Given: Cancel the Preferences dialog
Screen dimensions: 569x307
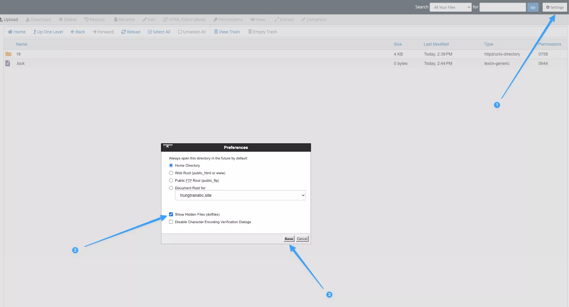Looking at the screenshot, I should (302, 239).
